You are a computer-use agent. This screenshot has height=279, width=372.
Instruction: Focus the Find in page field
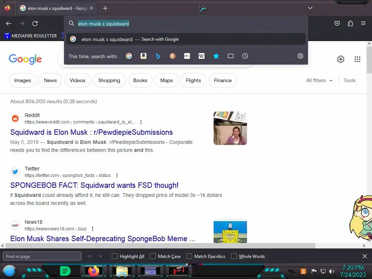coord(42,256)
